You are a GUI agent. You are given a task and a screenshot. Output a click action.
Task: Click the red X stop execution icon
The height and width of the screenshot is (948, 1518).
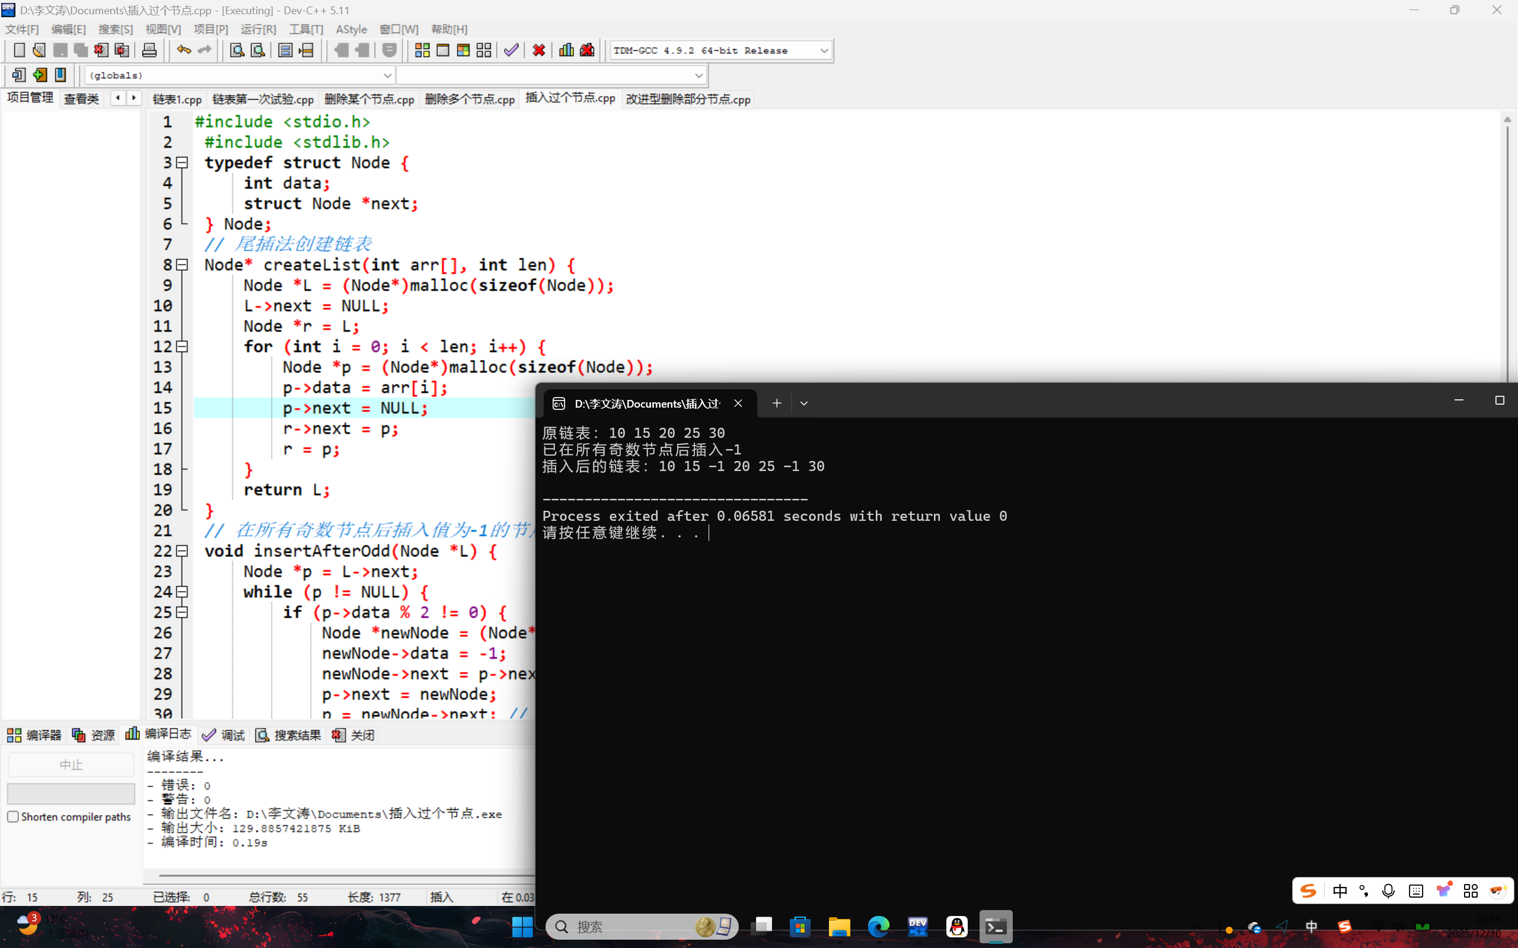tap(538, 50)
